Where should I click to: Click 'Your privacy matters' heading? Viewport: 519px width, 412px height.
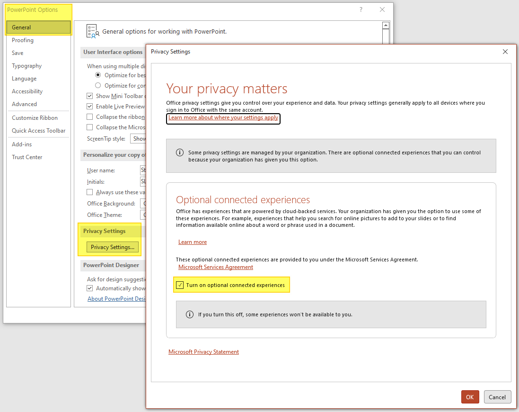click(x=227, y=89)
